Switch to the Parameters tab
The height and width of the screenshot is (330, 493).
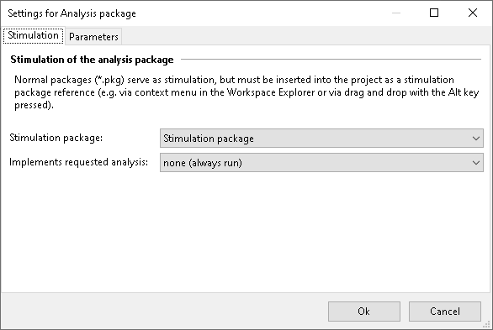tap(93, 37)
